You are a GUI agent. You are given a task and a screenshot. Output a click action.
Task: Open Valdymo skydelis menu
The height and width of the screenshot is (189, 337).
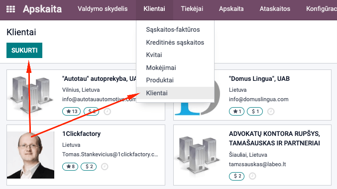point(103,9)
